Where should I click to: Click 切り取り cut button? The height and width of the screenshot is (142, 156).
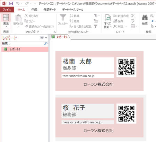(32, 16)
